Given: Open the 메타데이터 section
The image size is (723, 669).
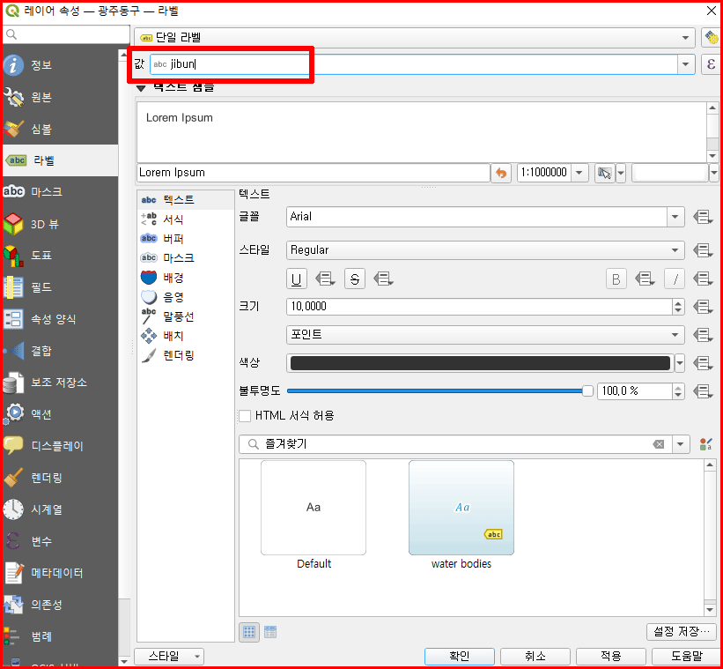Looking at the screenshot, I should coord(60,573).
